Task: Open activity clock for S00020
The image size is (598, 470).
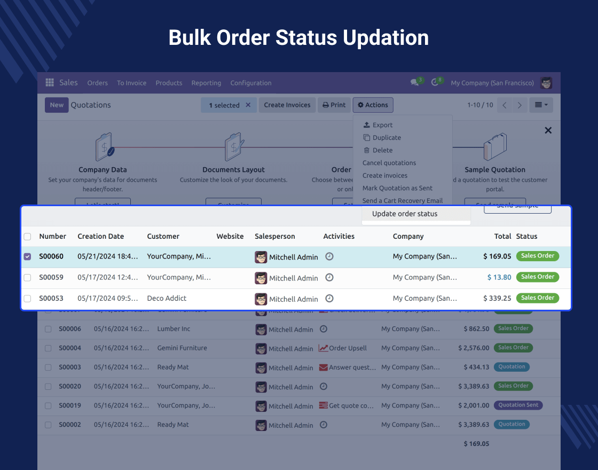Action: [x=324, y=387]
